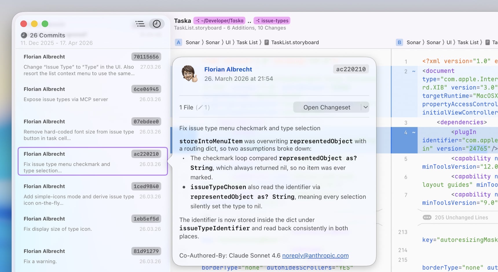Screen dimensions: 498x272
Task: Select Task List in the breadcrumb path
Action: pos(247,42)
